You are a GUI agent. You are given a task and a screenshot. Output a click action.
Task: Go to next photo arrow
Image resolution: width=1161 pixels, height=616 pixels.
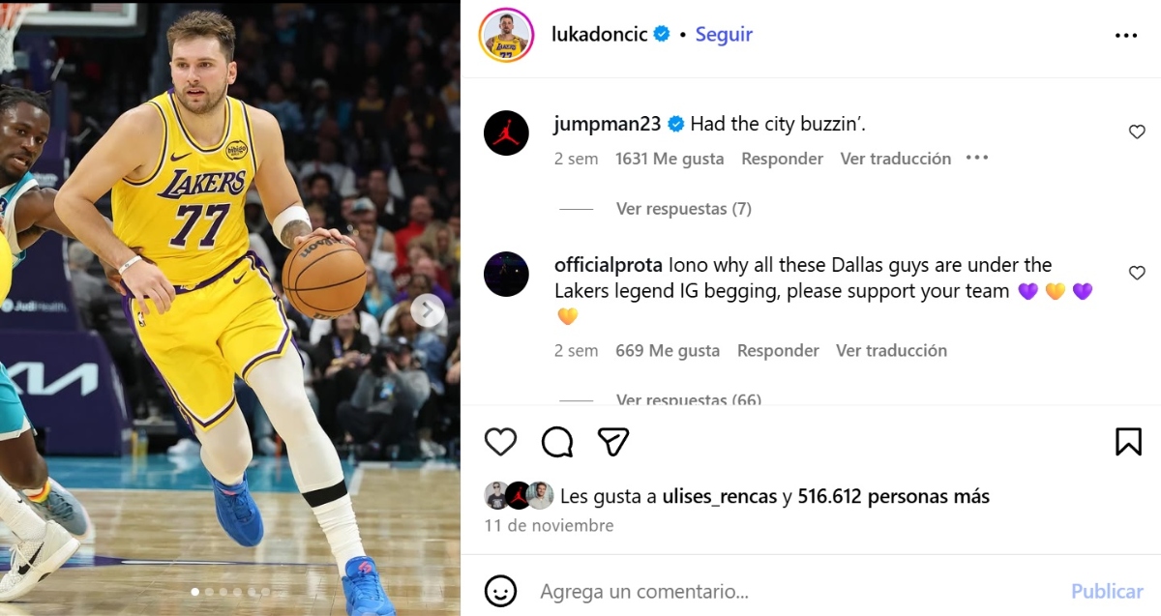(428, 310)
